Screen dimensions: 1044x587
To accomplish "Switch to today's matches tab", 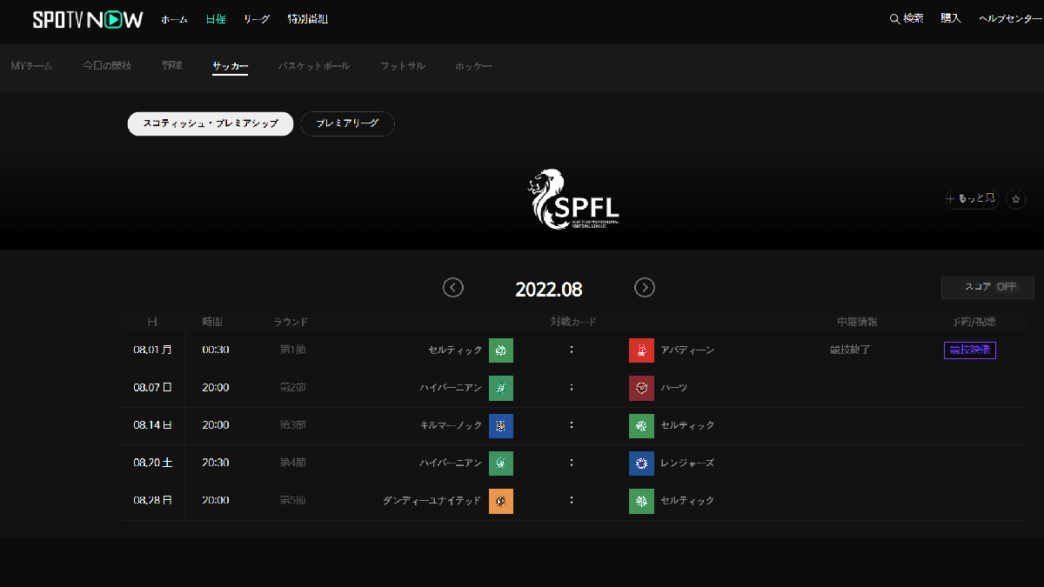I will [107, 66].
